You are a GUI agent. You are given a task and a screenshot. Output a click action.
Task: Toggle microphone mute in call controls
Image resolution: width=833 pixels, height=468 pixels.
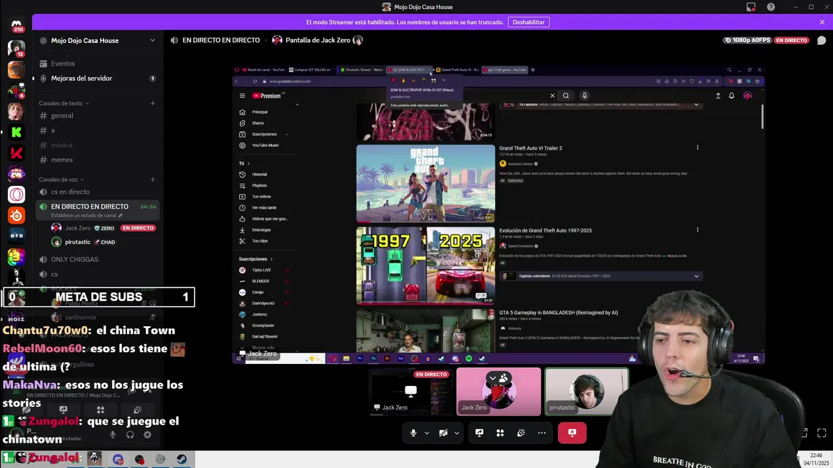(413, 433)
